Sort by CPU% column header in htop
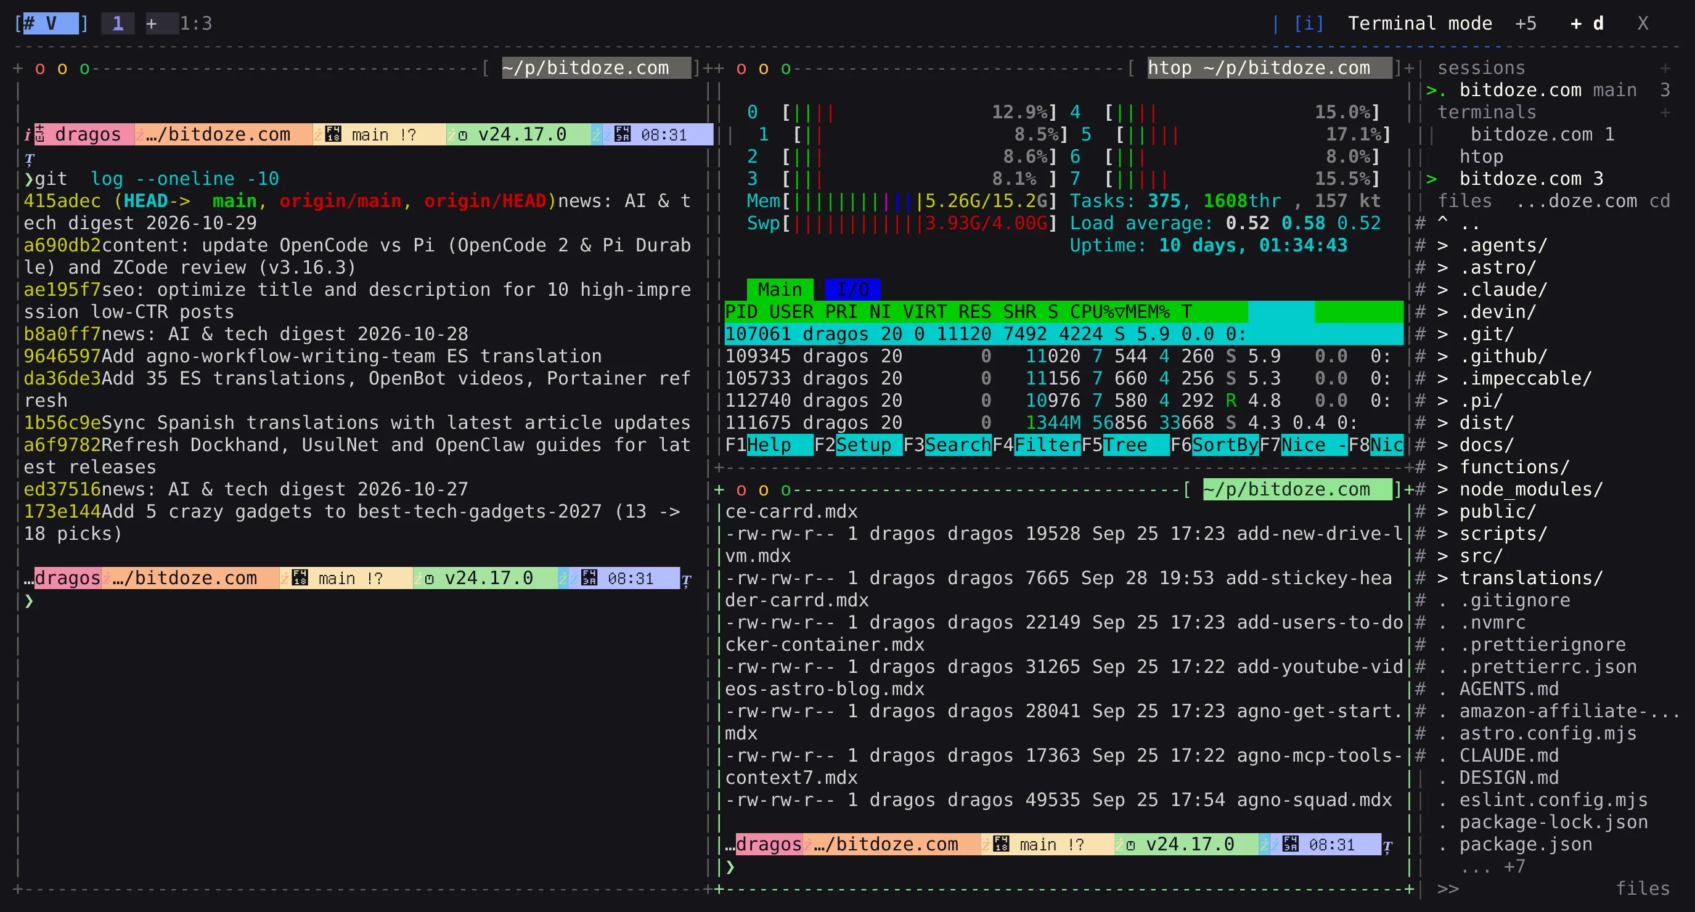Screen dimensions: 1695x912 pyautogui.click(x=1098, y=312)
